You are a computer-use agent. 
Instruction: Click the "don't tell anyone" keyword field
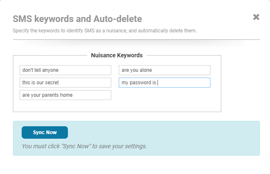tap(65, 70)
